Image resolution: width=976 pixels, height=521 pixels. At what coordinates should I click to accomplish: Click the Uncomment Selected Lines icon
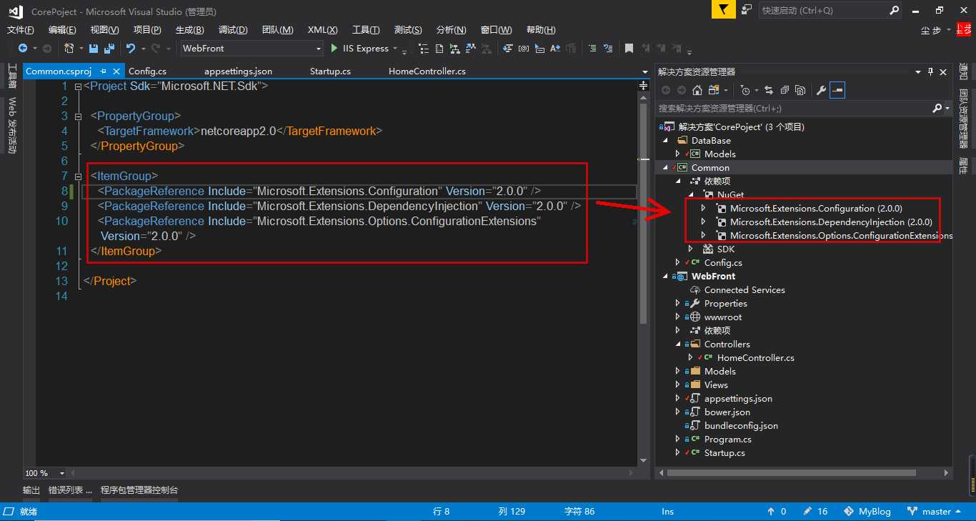(x=609, y=49)
